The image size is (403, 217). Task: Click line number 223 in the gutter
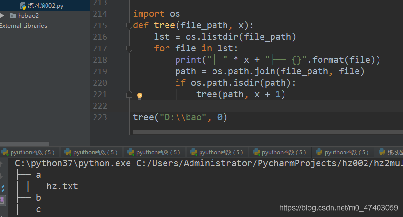point(100,117)
